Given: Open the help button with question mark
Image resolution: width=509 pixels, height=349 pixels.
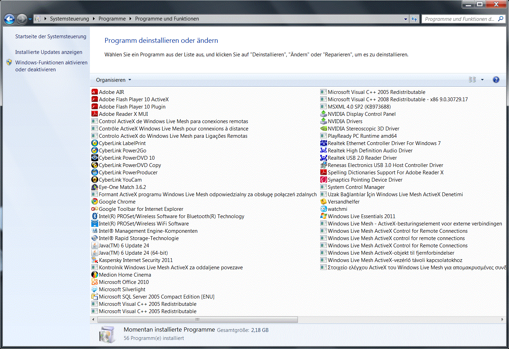Looking at the screenshot, I should 496,80.
